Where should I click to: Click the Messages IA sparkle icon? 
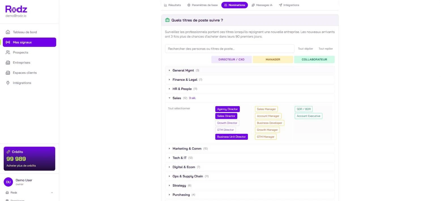coord(253,5)
